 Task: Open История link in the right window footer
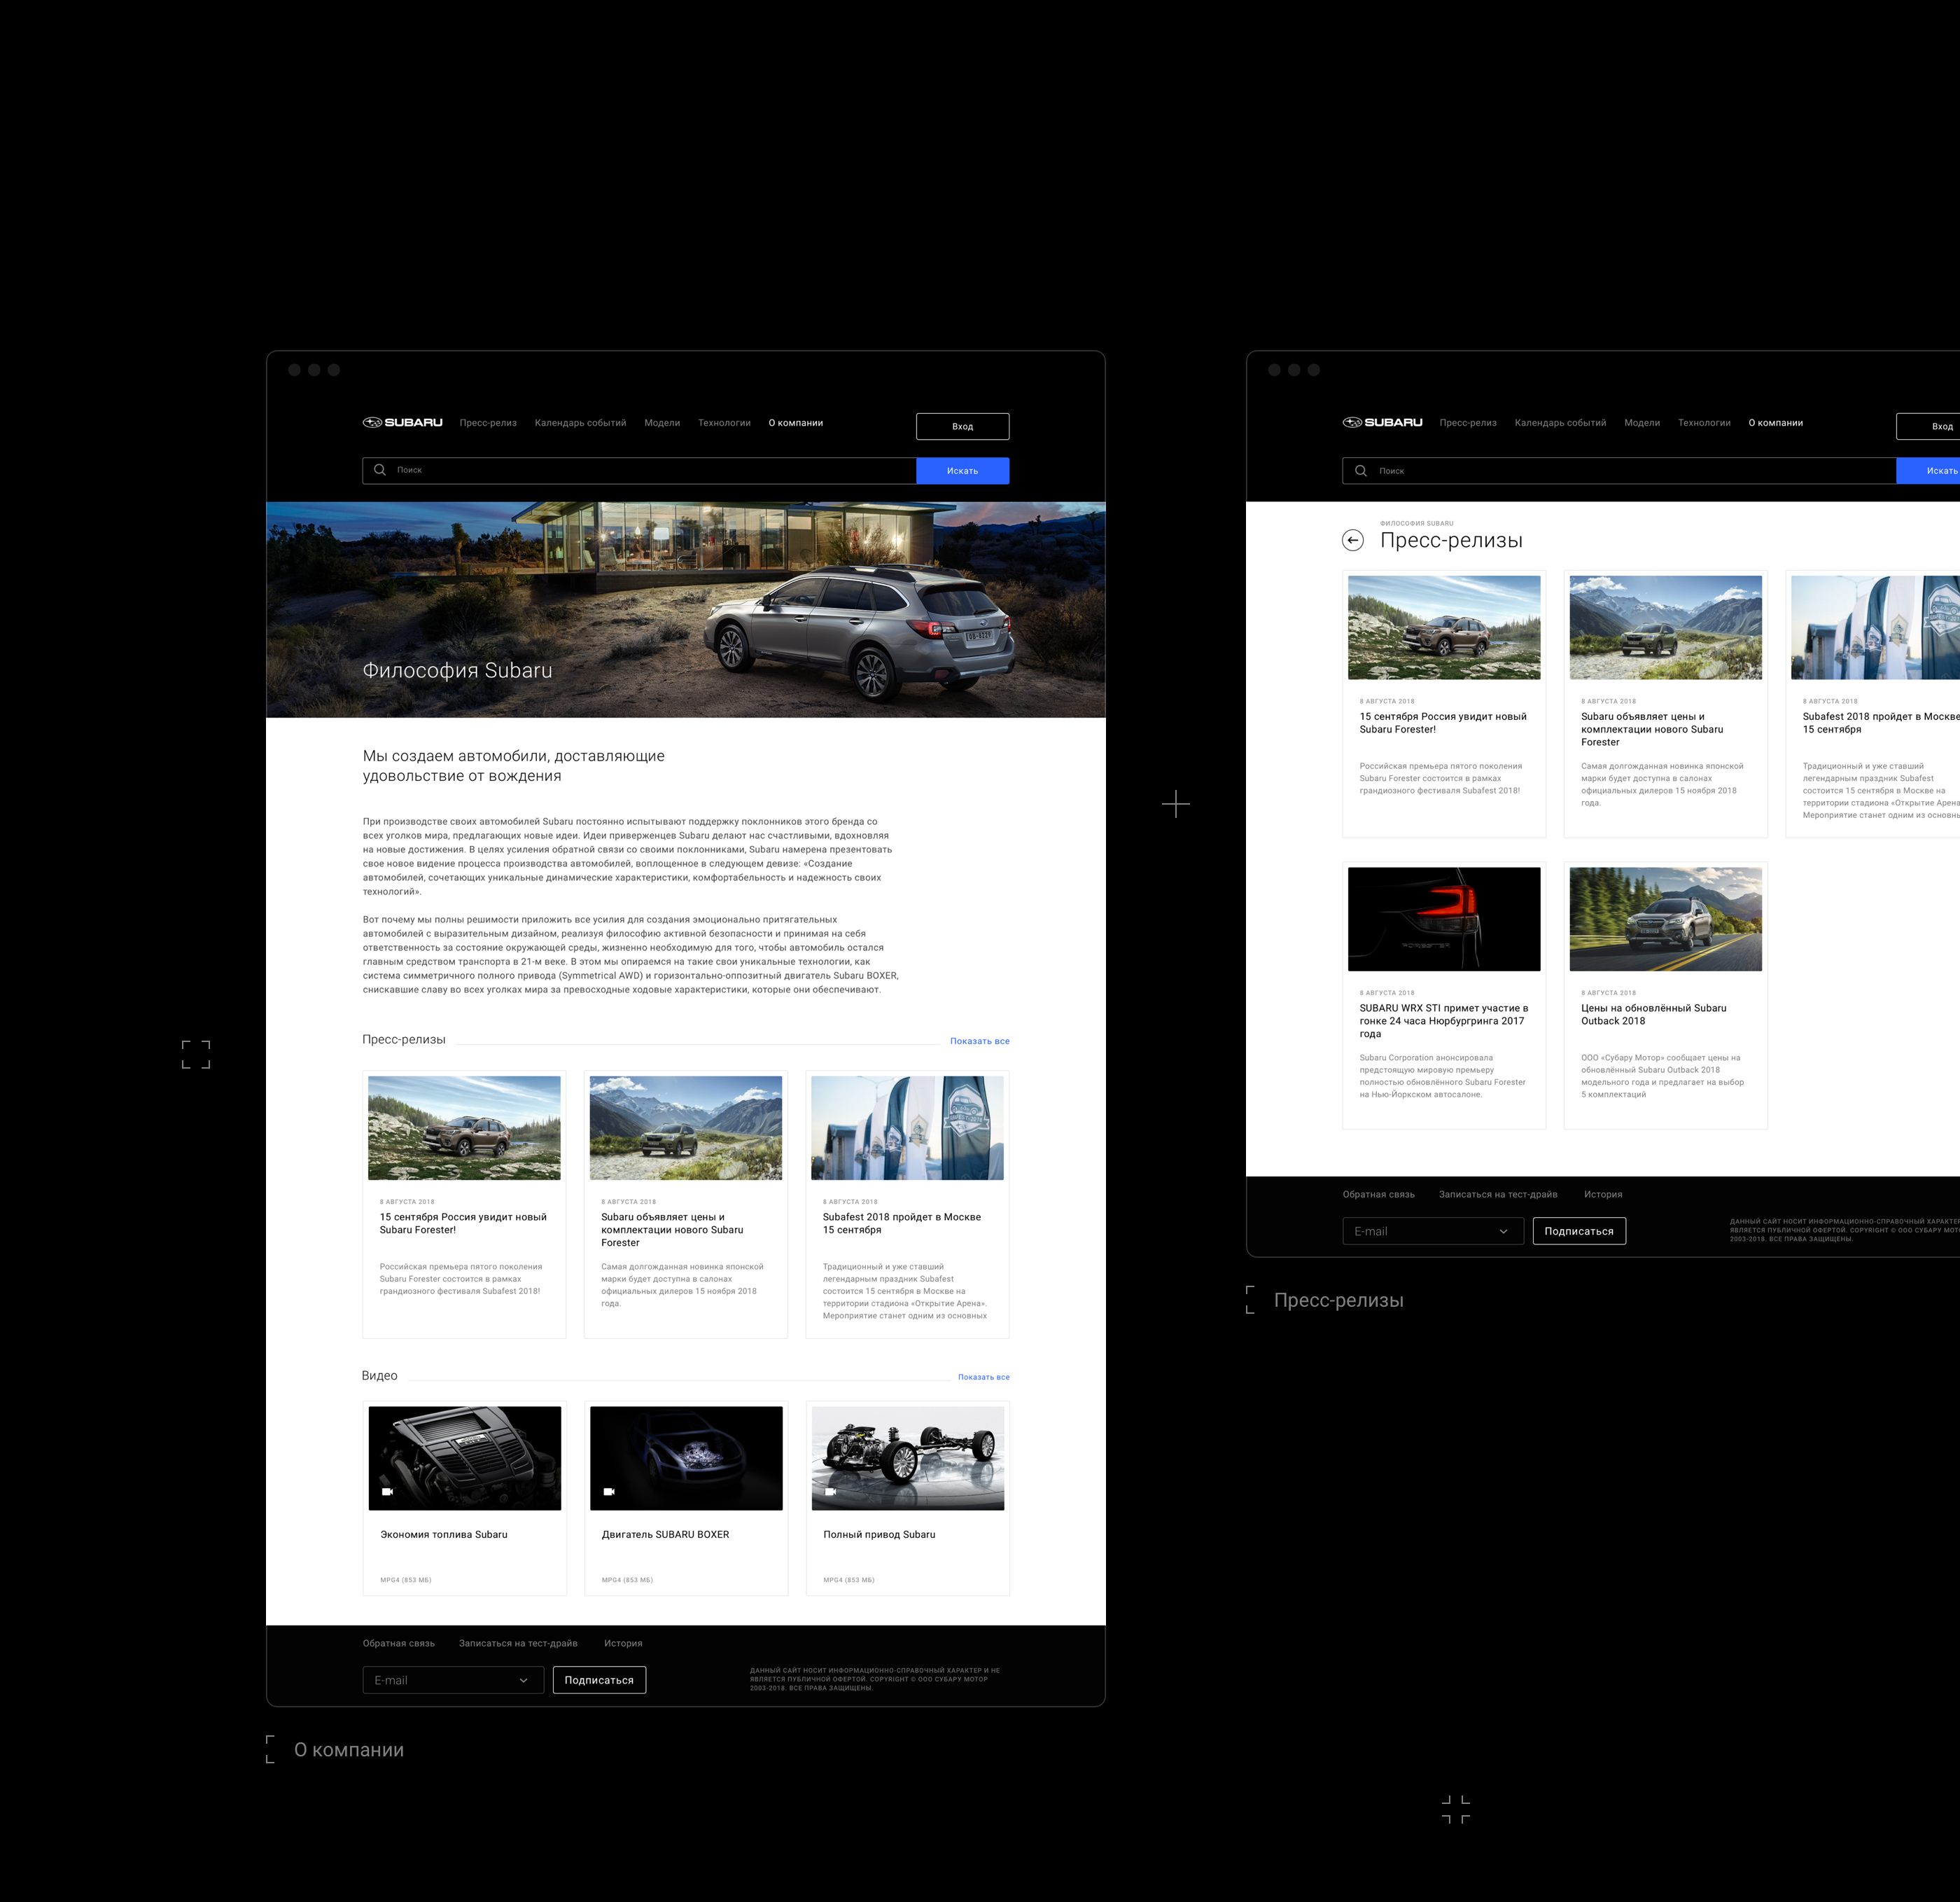[1603, 1195]
